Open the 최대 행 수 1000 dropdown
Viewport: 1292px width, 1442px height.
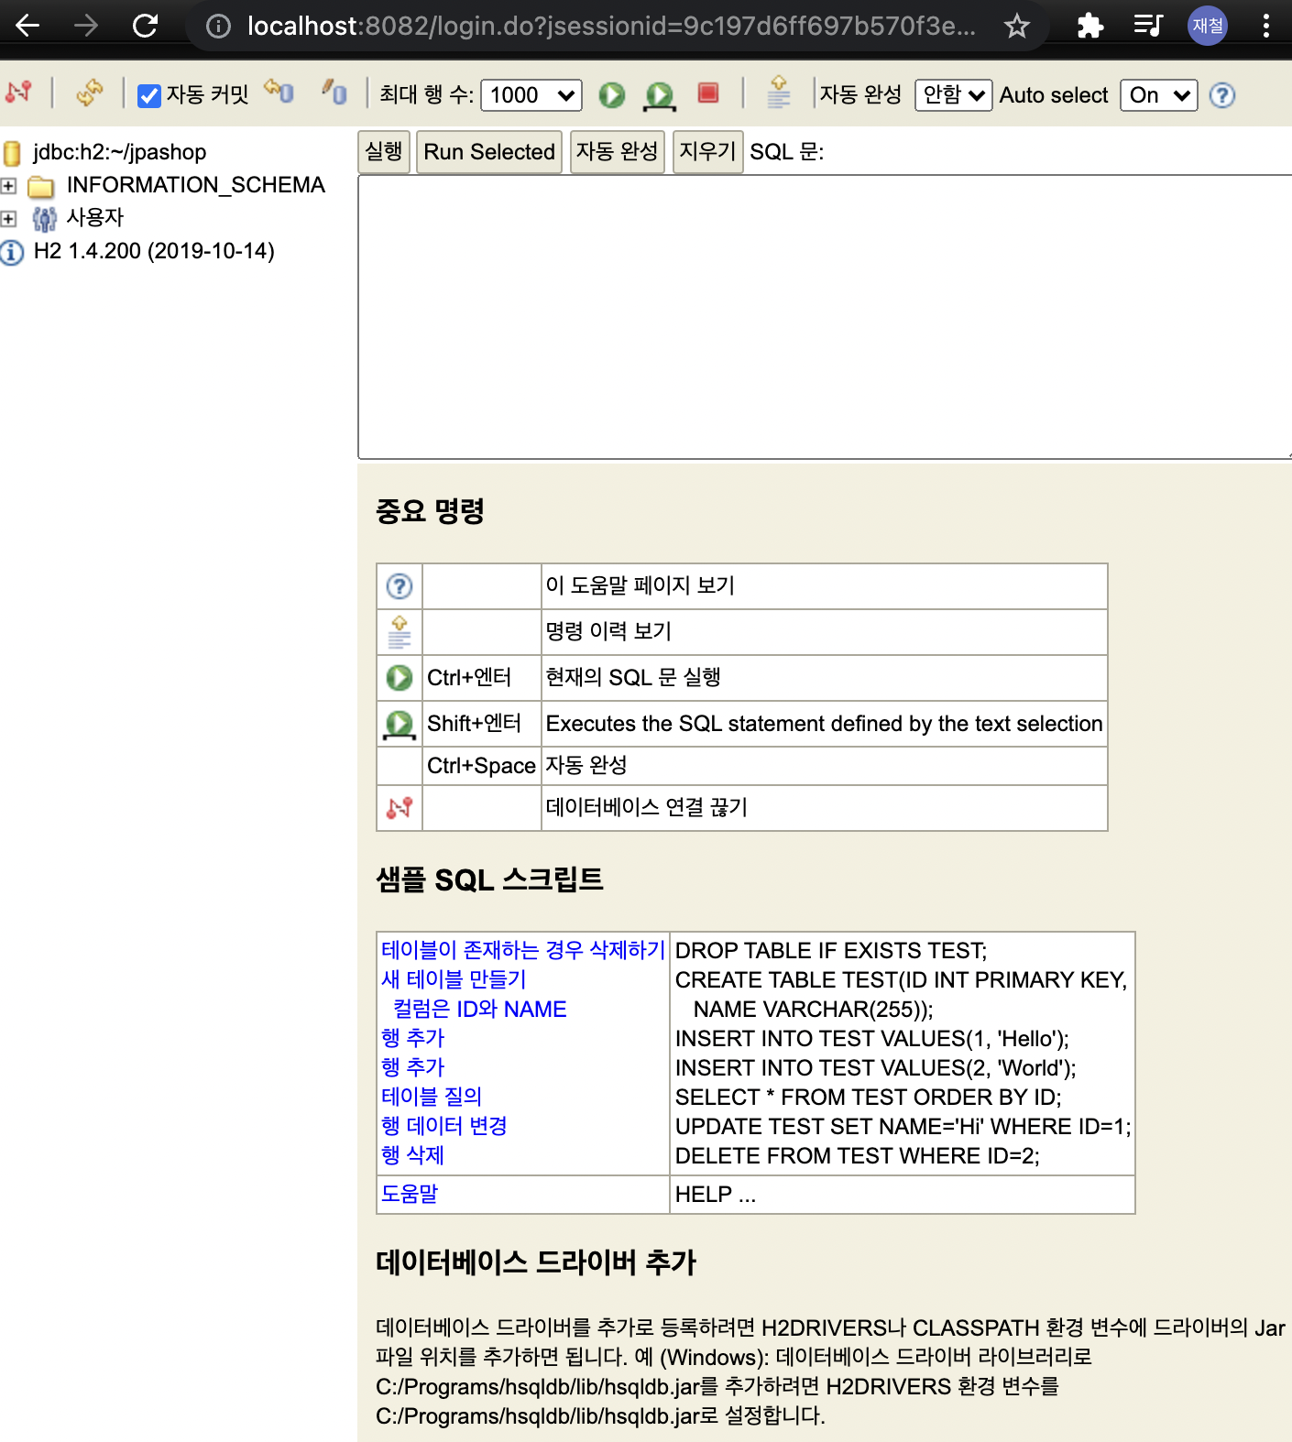tap(531, 95)
